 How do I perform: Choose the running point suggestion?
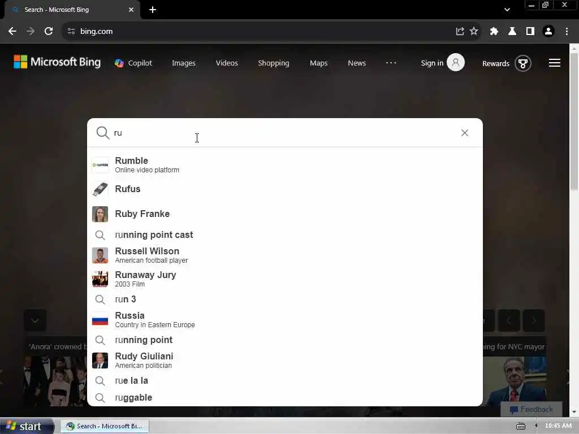[285, 340]
